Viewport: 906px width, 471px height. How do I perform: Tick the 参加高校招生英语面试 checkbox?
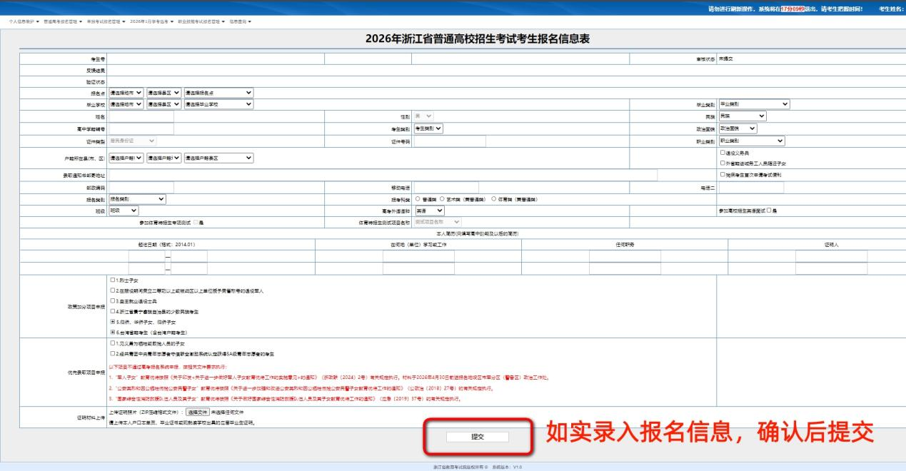coord(768,211)
